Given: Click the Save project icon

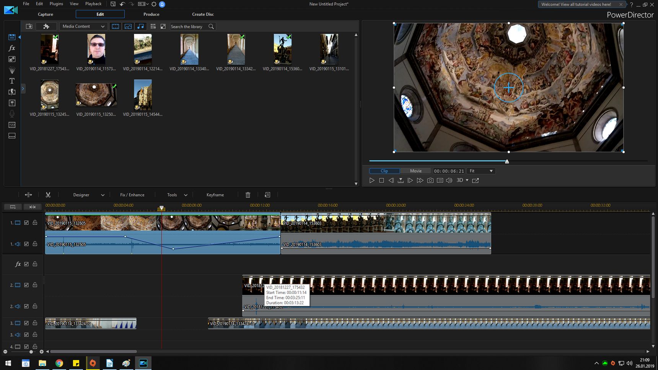Looking at the screenshot, I should click(113, 4).
